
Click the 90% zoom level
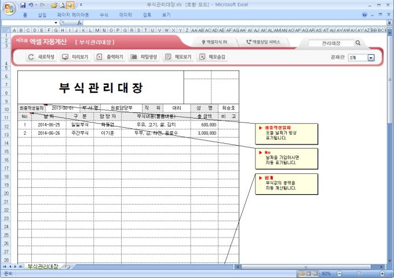(326, 273)
